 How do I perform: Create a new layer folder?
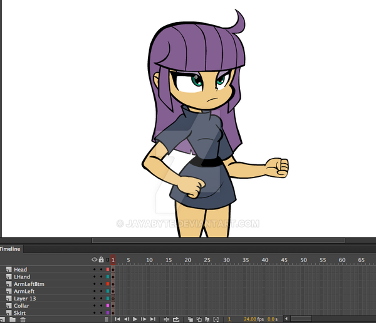(x=13, y=319)
